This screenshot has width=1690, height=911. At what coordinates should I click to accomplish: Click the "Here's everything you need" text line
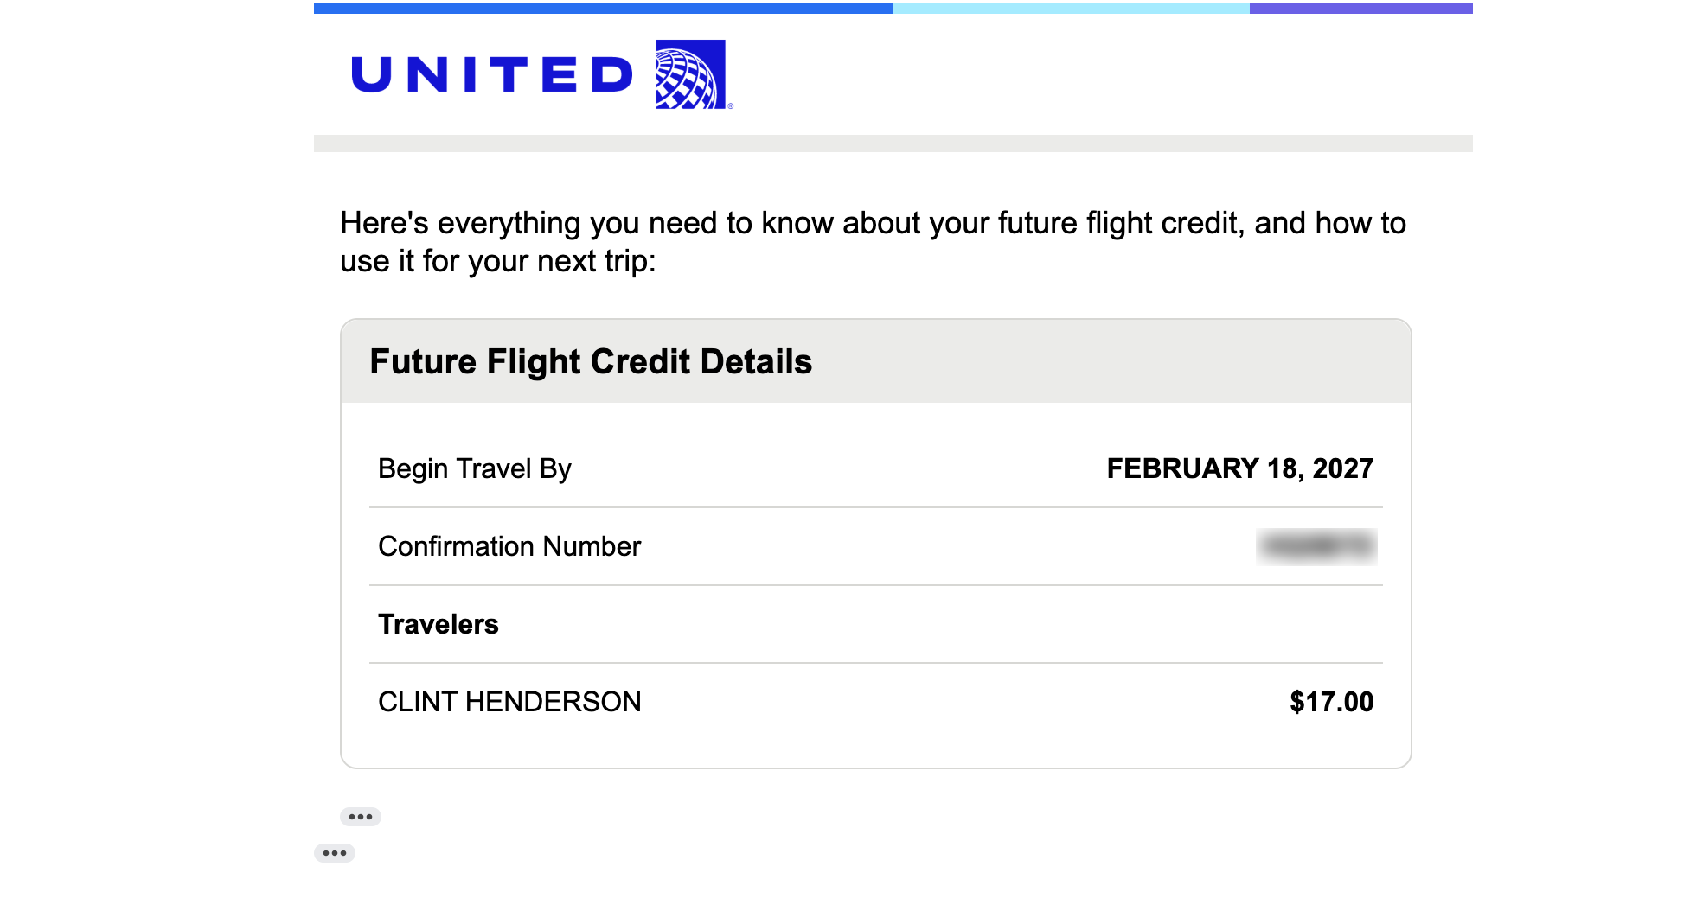[x=873, y=223]
